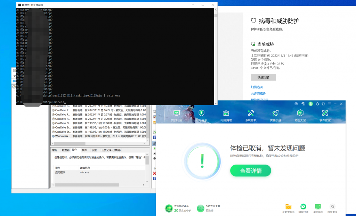Click the red X delete icon in Task Scheduler
Image resolution: width=356 pixels, height=216 pixels.
(x=155, y=173)
